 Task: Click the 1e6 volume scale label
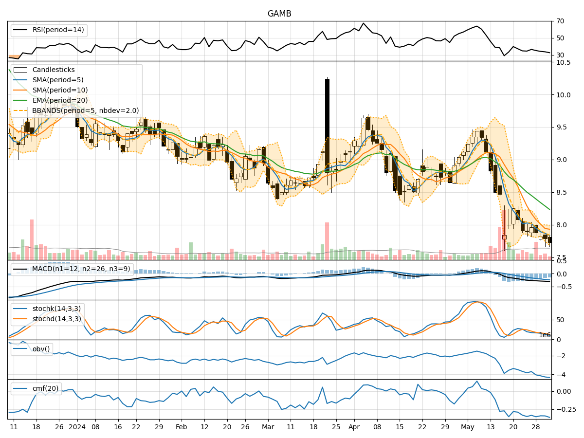tap(545, 335)
